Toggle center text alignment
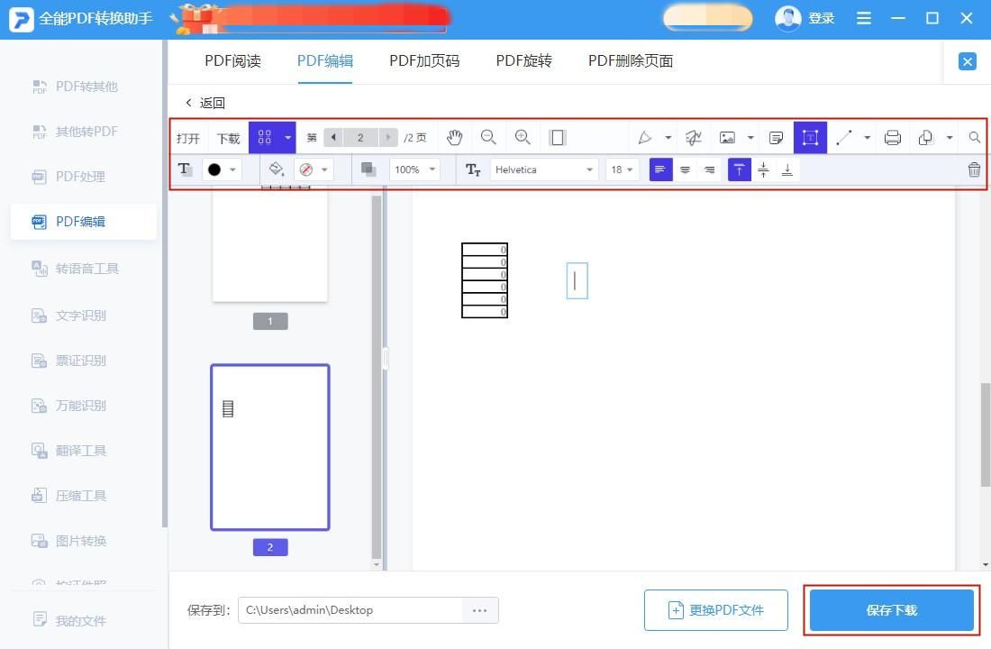The height and width of the screenshot is (649, 991). point(686,169)
